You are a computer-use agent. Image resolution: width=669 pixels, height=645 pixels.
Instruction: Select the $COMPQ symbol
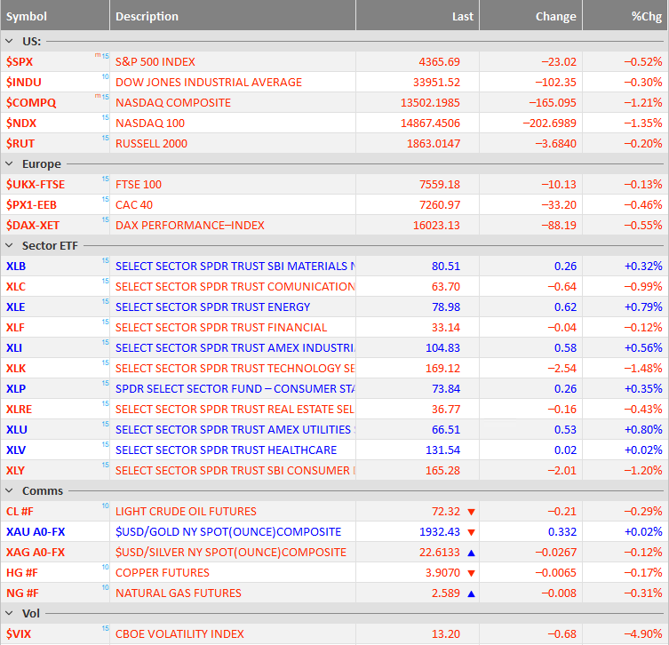[31, 103]
